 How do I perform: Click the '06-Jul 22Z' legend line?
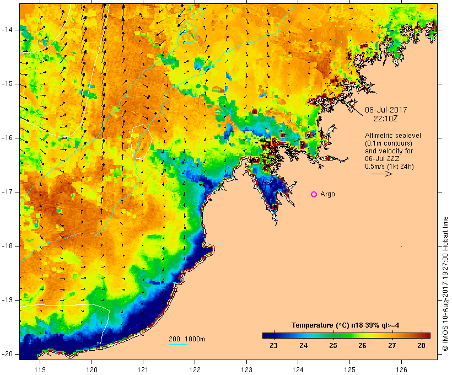pos(382,159)
